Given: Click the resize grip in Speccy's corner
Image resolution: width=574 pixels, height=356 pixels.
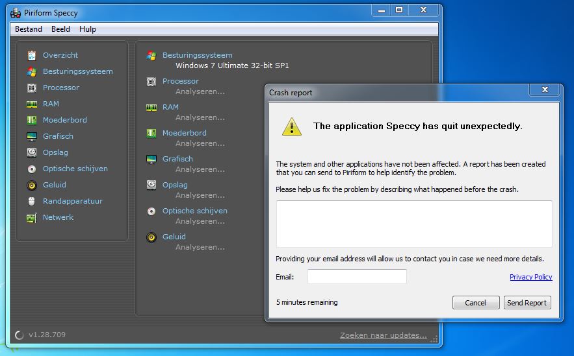Looking at the screenshot, I should click(434, 339).
